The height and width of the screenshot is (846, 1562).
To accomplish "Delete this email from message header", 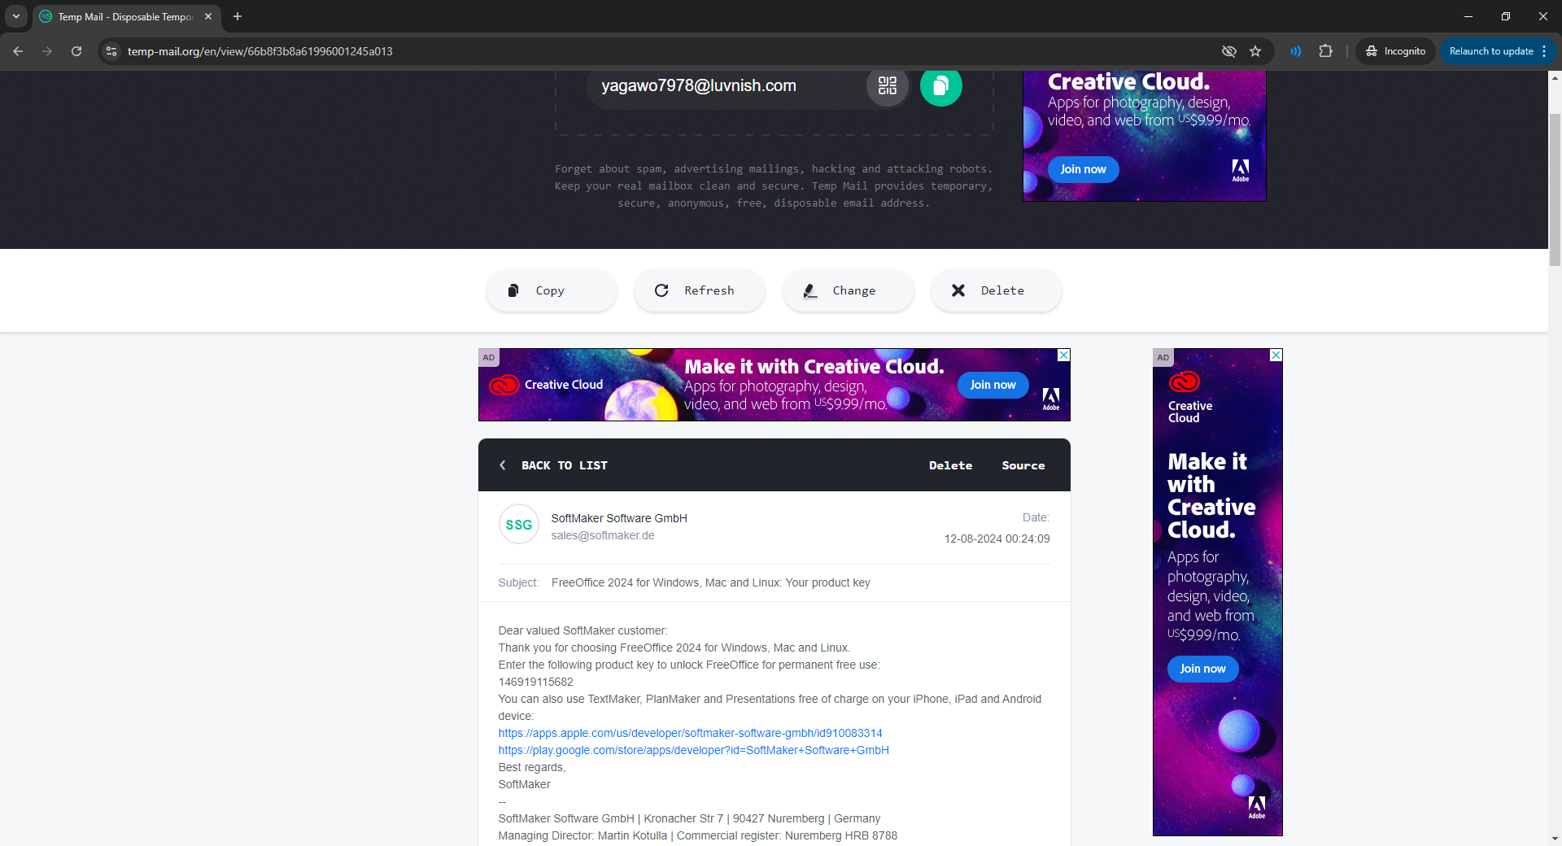I will coord(950,465).
